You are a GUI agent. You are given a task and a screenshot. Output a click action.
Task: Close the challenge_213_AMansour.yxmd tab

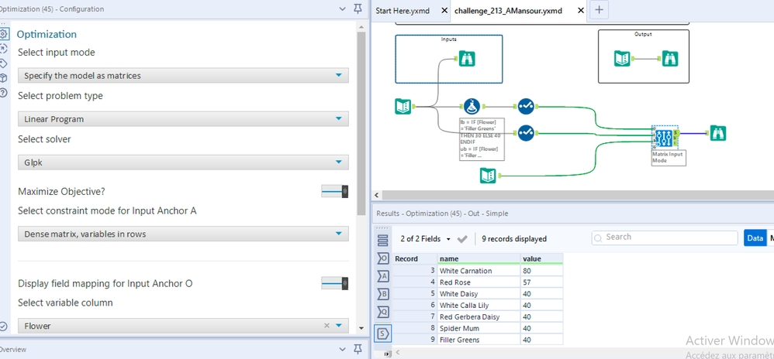(x=580, y=10)
